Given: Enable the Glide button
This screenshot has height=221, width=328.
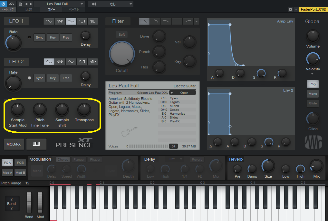Looking at the screenshot, I should [313, 103].
